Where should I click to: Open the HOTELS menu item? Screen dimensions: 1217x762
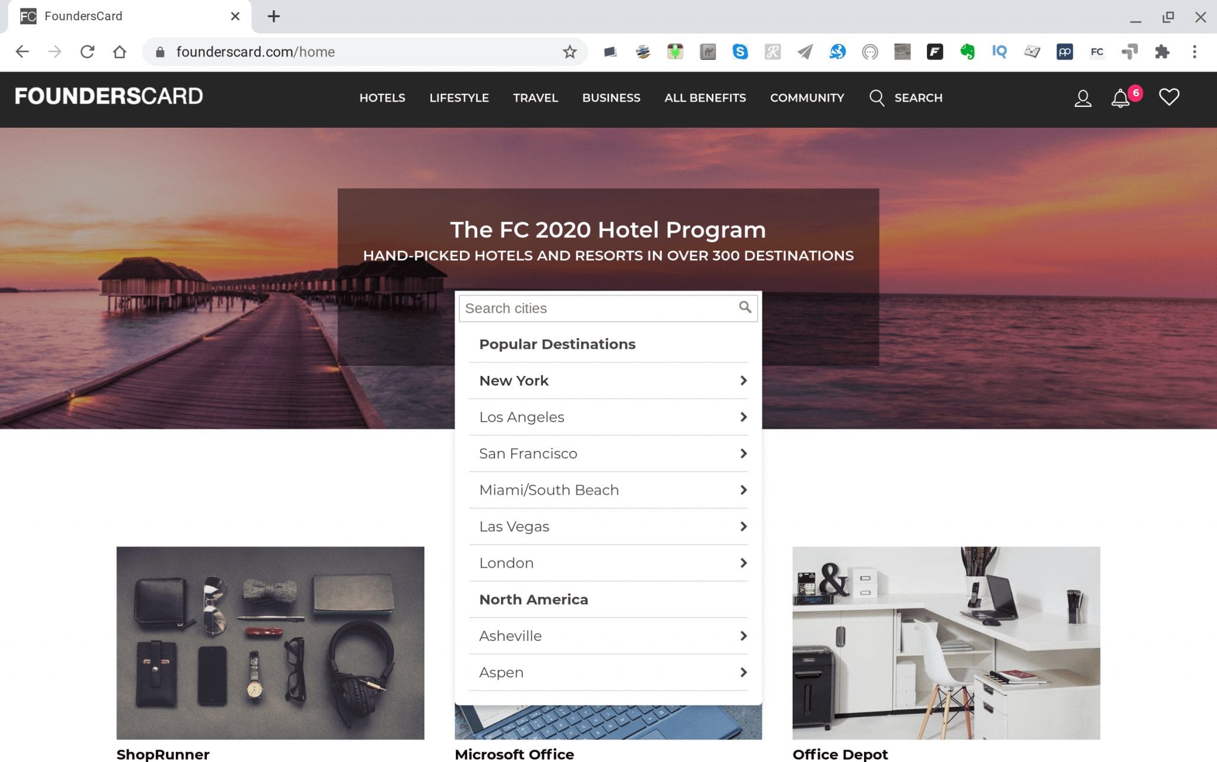coord(382,98)
